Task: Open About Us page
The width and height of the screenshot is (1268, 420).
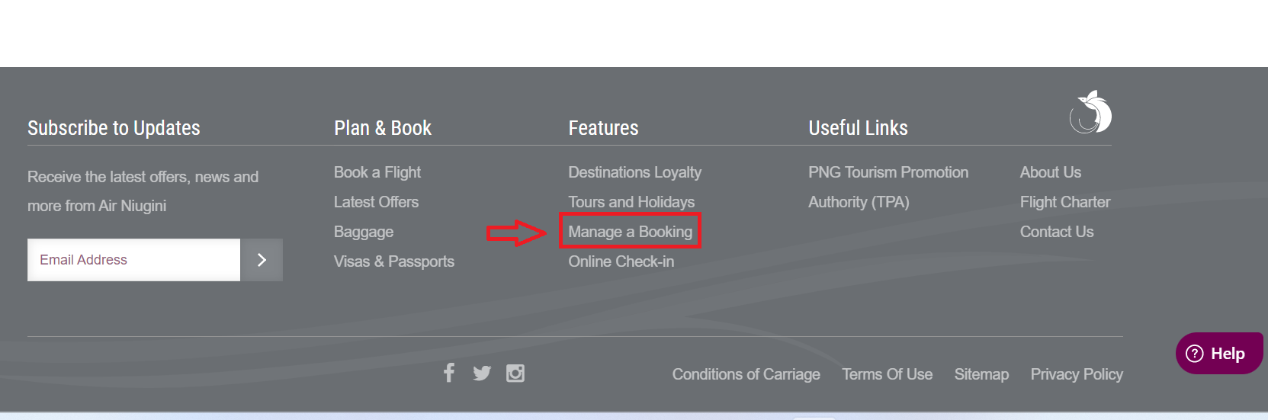Action: point(1051,172)
